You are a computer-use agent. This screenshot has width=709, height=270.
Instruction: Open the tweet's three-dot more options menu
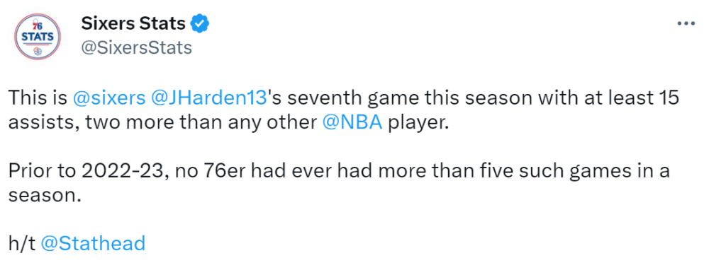(x=685, y=23)
